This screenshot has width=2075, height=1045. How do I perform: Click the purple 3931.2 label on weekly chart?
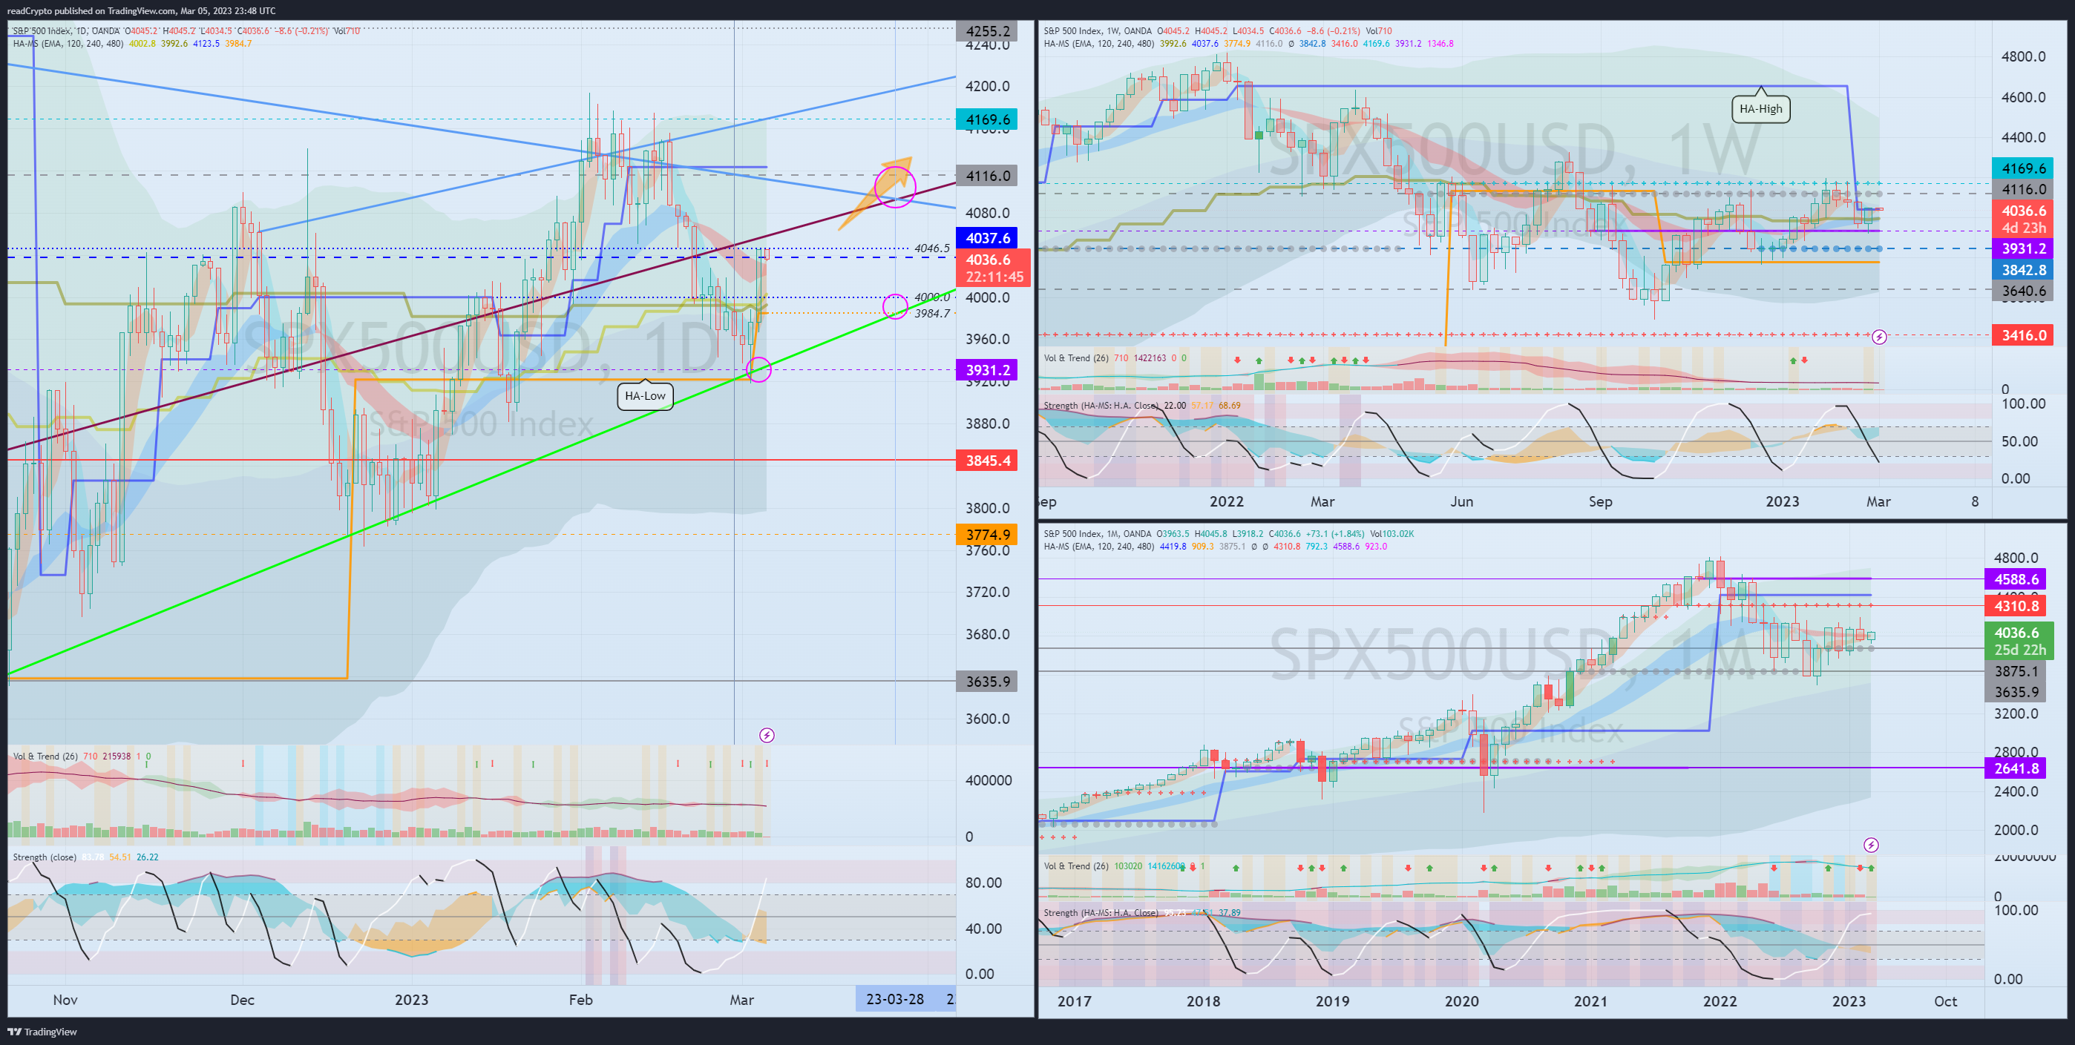(2022, 248)
